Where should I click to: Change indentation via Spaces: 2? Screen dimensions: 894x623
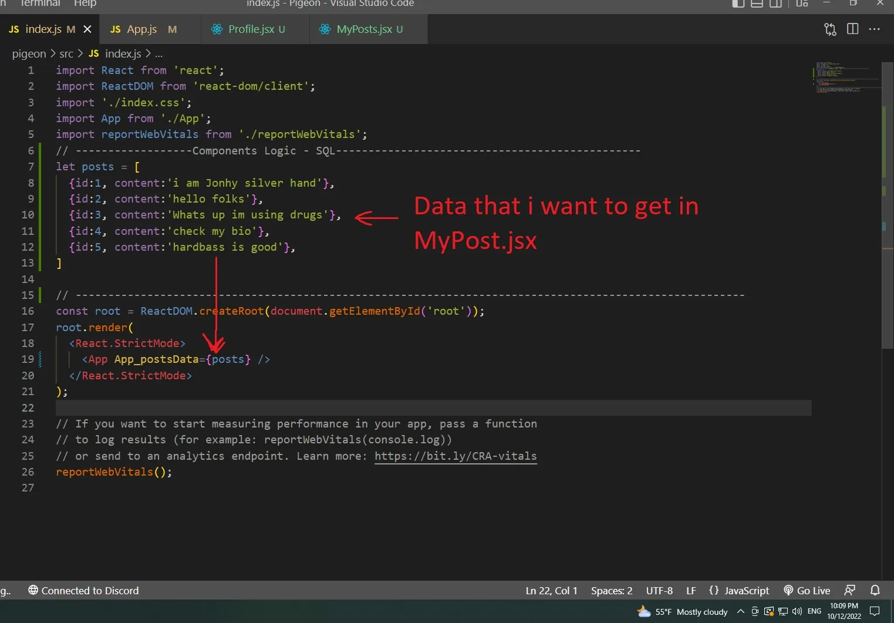[611, 591]
